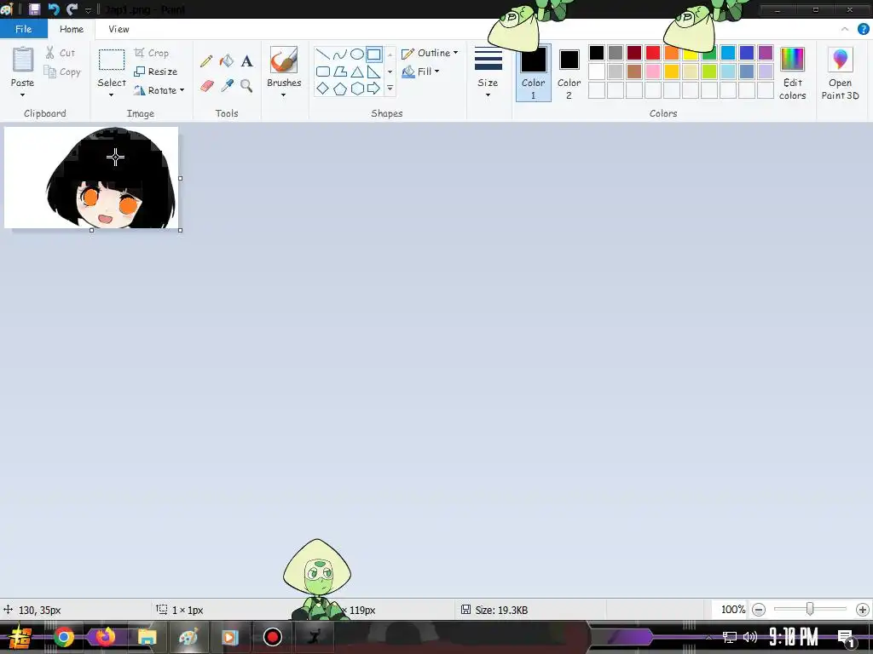873x654 pixels.
Task: Select the Pencil tool
Action: tap(206, 60)
